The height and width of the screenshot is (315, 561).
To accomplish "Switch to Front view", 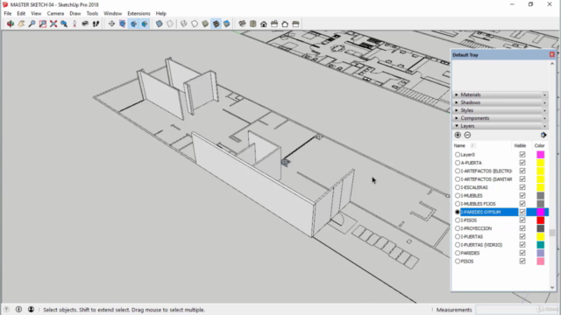I will click(x=264, y=24).
